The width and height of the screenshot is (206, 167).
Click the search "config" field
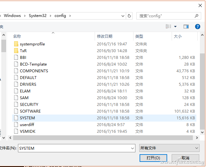click(x=169, y=16)
